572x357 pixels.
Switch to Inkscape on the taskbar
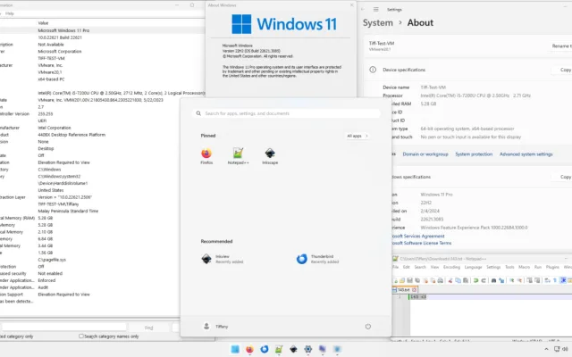(293, 349)
